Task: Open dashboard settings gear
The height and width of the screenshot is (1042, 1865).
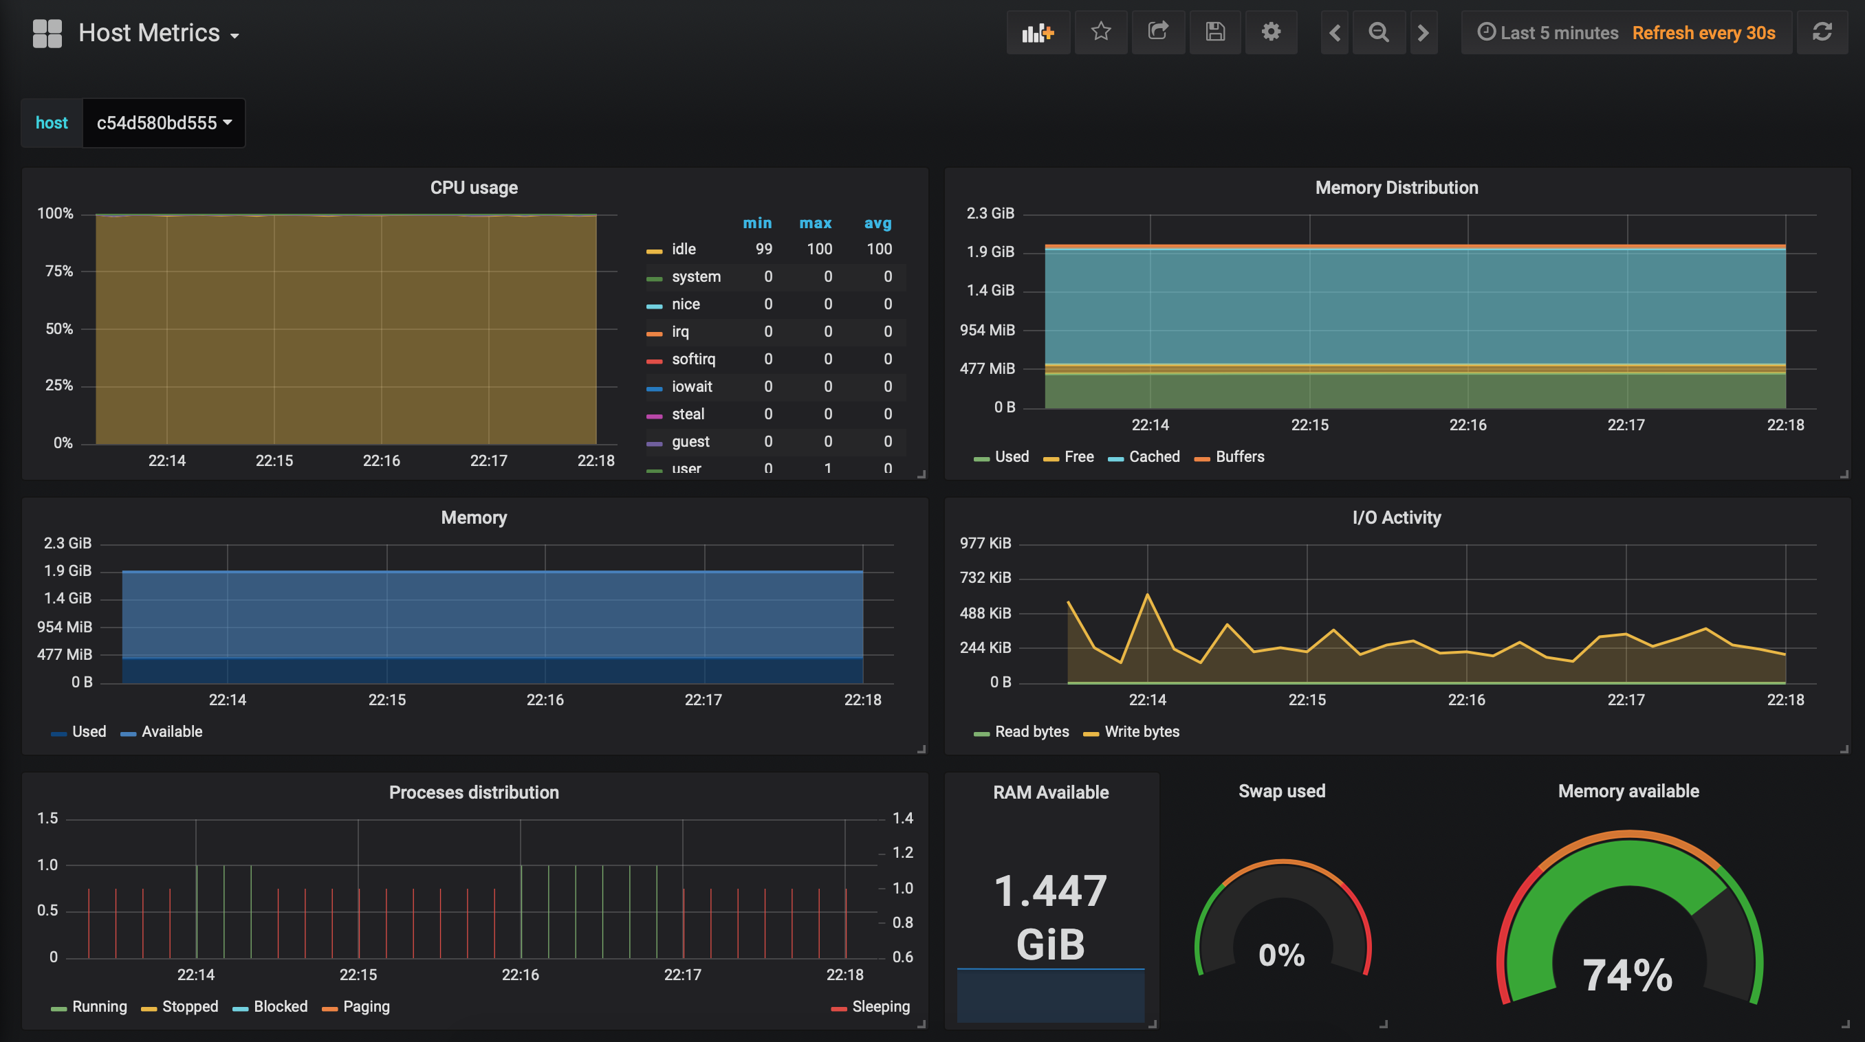Action: [x=1271, y=32]
